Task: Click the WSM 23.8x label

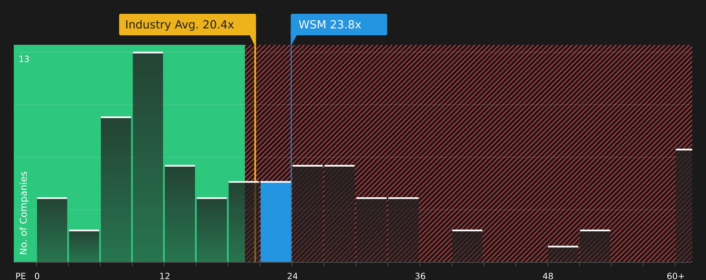Action: pos(339,25)
